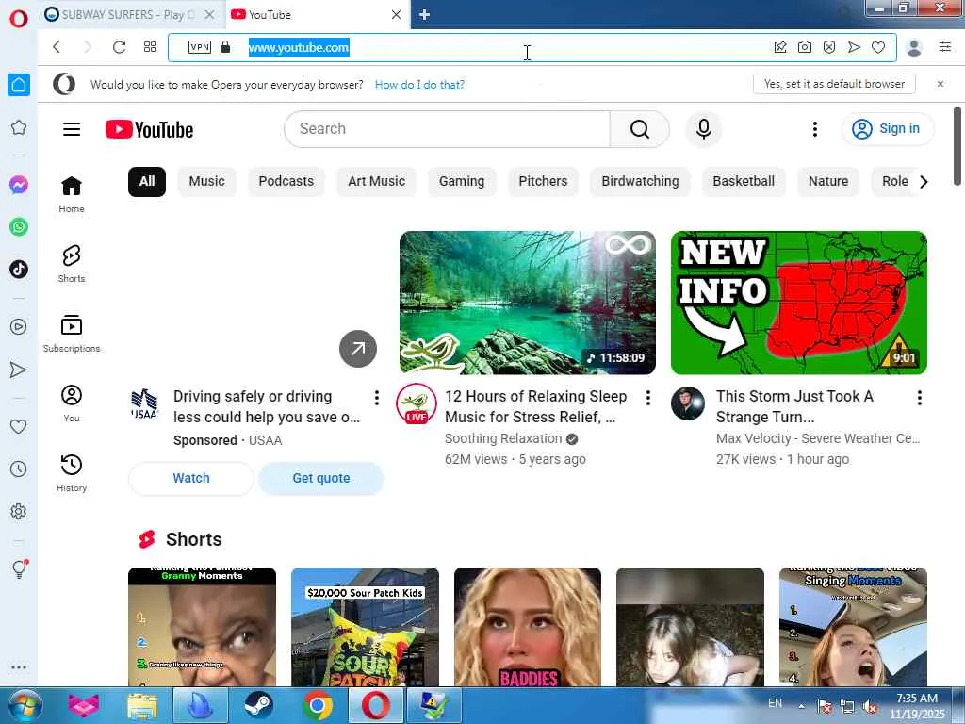
Task: Click the Watch button on USAA ad
Action: pyautogui.click(x=190, y=478)
